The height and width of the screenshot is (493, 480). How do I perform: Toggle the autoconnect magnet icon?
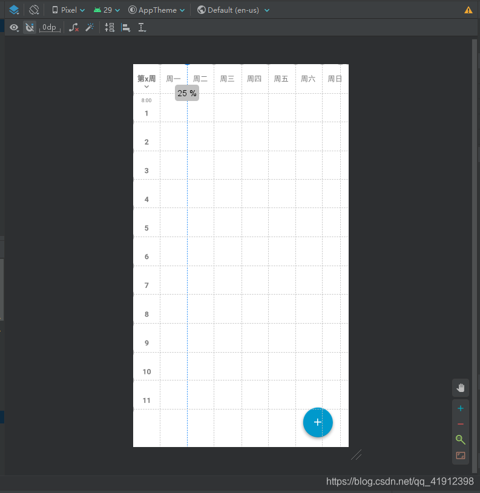coord(30,28)
